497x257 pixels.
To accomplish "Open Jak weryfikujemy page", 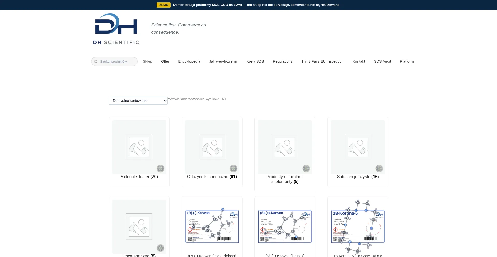I will click(223, 61).
